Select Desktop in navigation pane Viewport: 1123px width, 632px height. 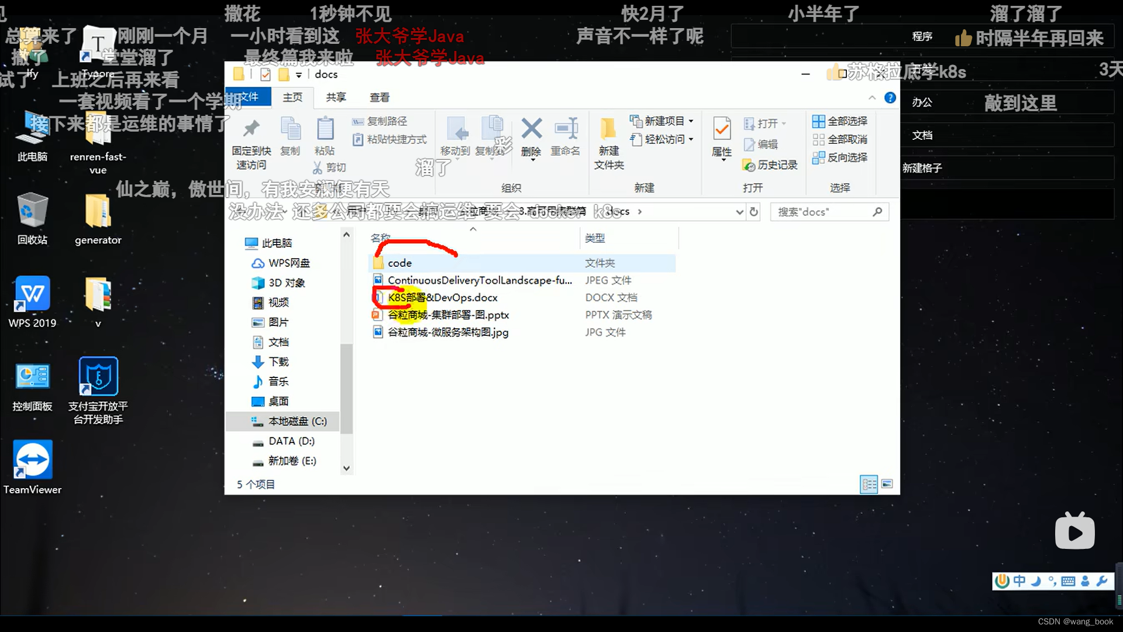[x=270, y=401]
